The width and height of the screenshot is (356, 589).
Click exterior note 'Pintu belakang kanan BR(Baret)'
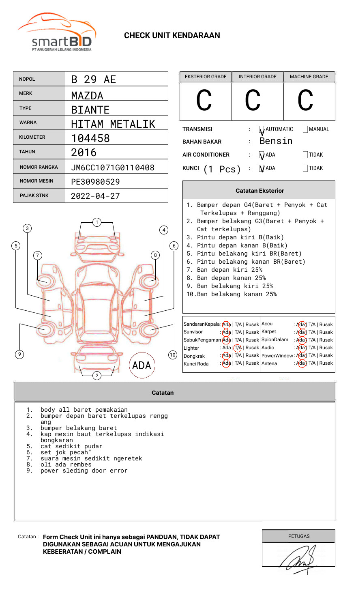(251, 262)
